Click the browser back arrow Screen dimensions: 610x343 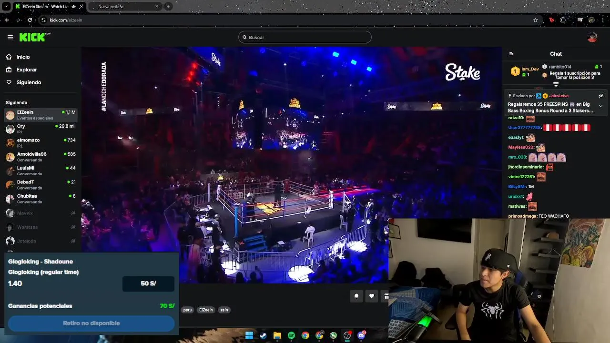(7, 20)
